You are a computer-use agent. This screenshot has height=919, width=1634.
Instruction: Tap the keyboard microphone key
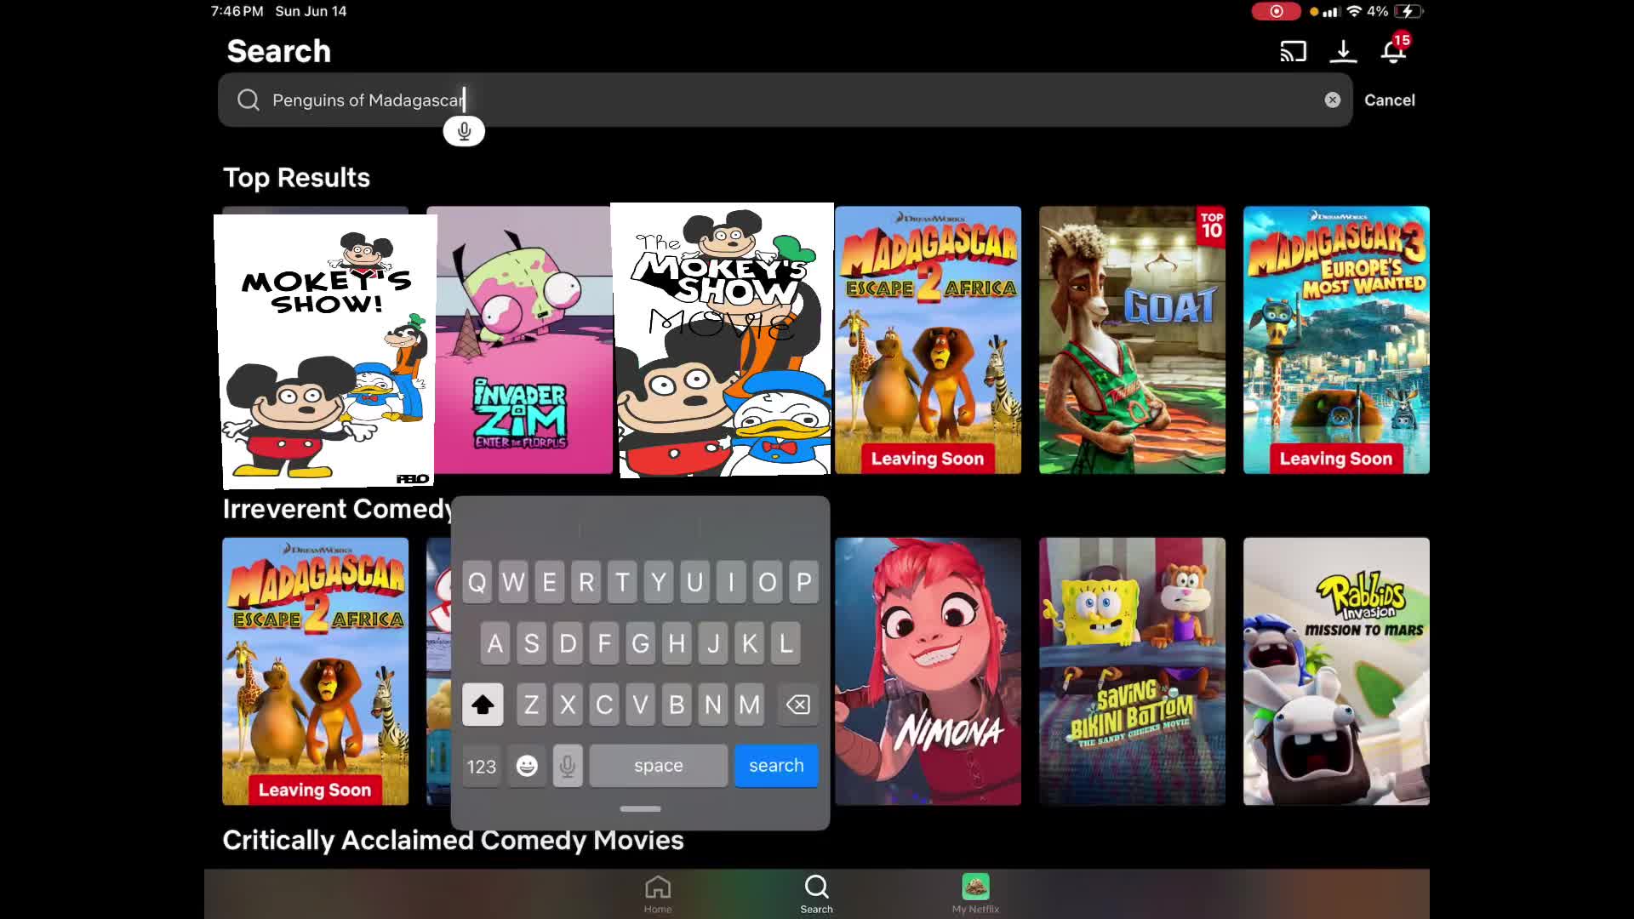tap(568, 766)
